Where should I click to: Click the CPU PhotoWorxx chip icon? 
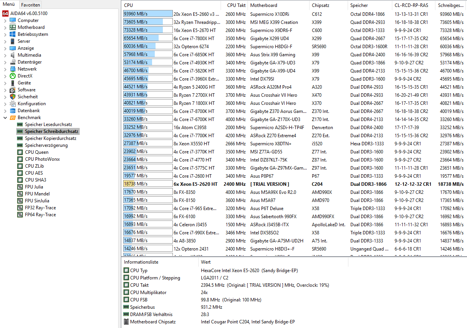pos(20,159)
